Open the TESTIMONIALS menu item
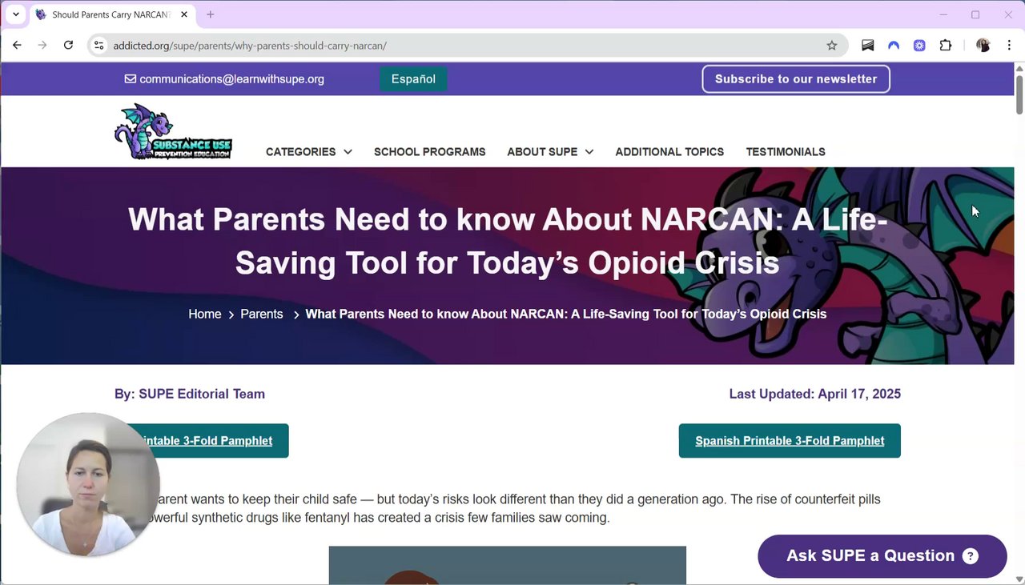Image resolution: width=1025 pixels, height=585 pixels. (x=786, y=152)
